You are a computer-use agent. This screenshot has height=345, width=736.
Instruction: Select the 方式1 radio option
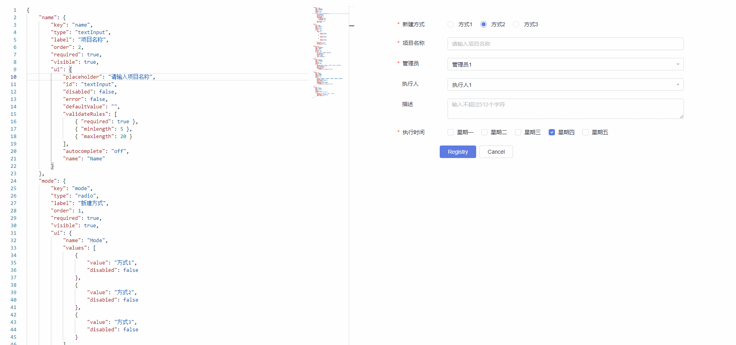pyautogui.click(x=451, y=24)
